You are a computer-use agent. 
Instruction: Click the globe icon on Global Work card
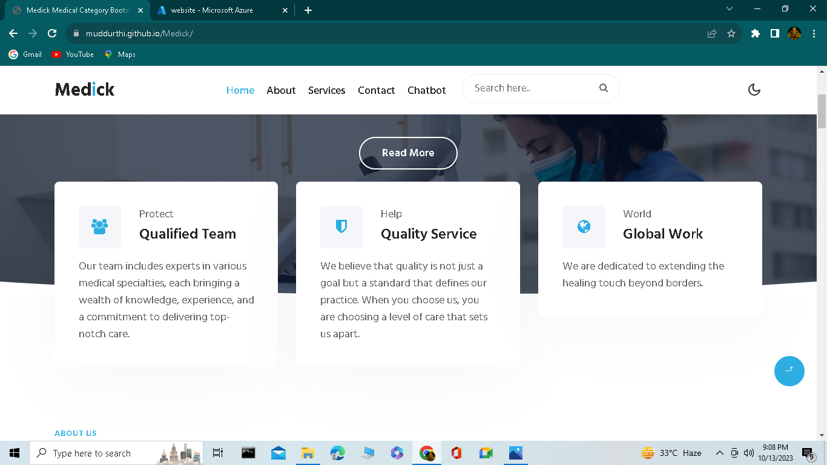click(583, 226)
